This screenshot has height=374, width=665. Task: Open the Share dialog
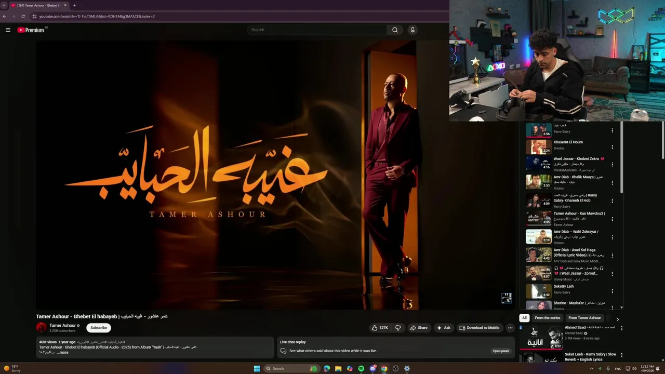click(x=419, y=328)
